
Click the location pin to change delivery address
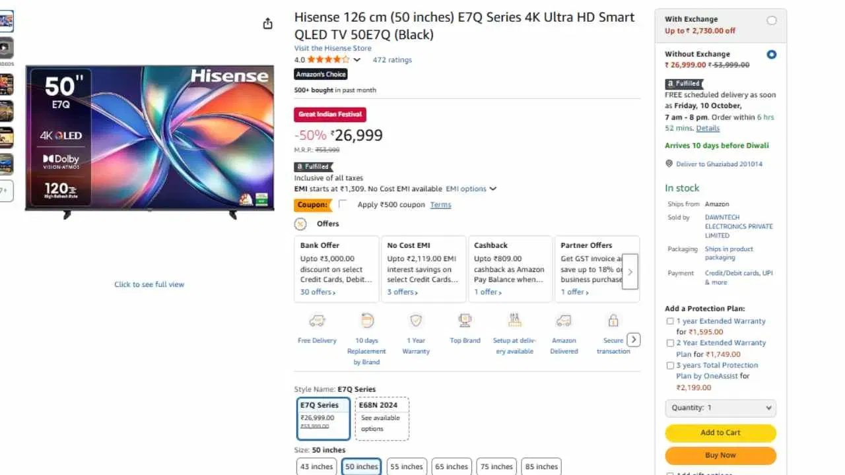point(668,164)
